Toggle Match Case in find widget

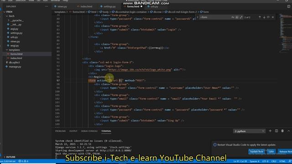point(233,17)
